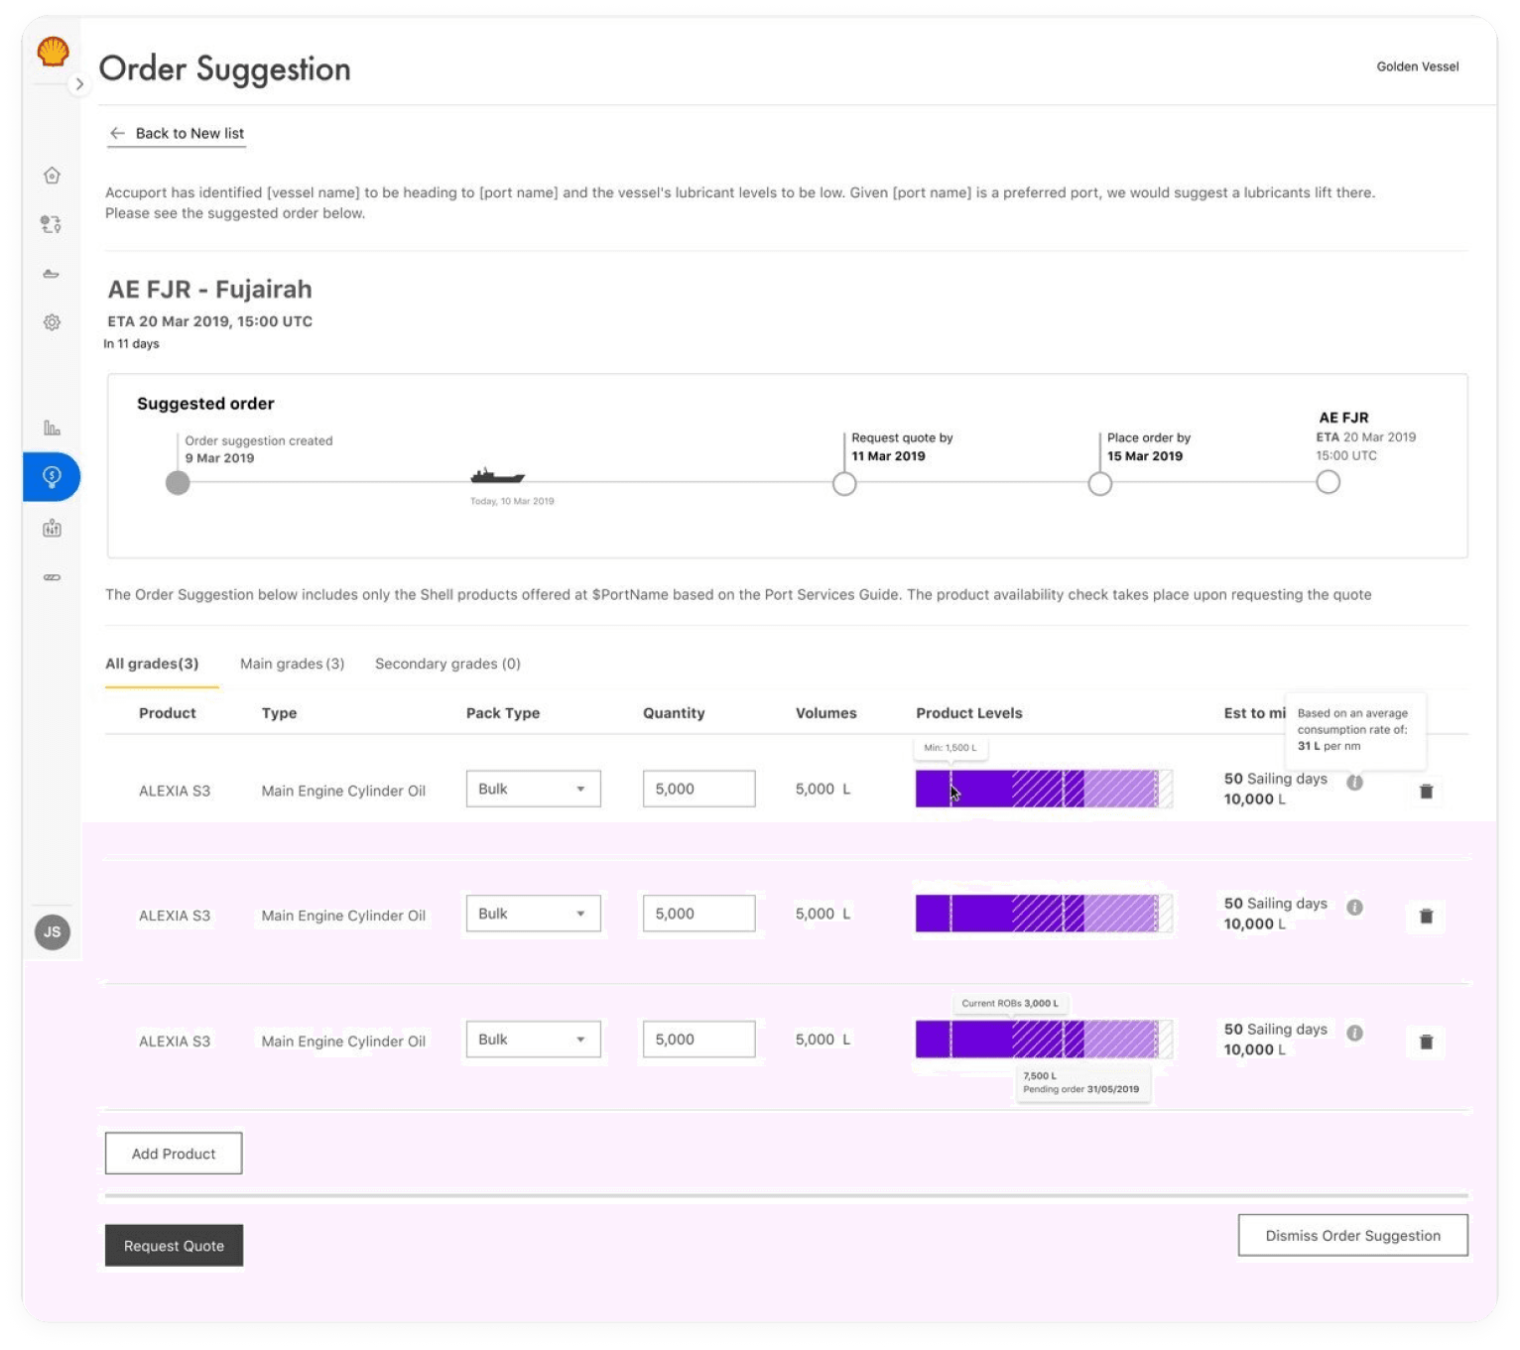1520x1350 pixels.
Task: Switch to All grades(3) tab
Action: (x=152, y=664)
